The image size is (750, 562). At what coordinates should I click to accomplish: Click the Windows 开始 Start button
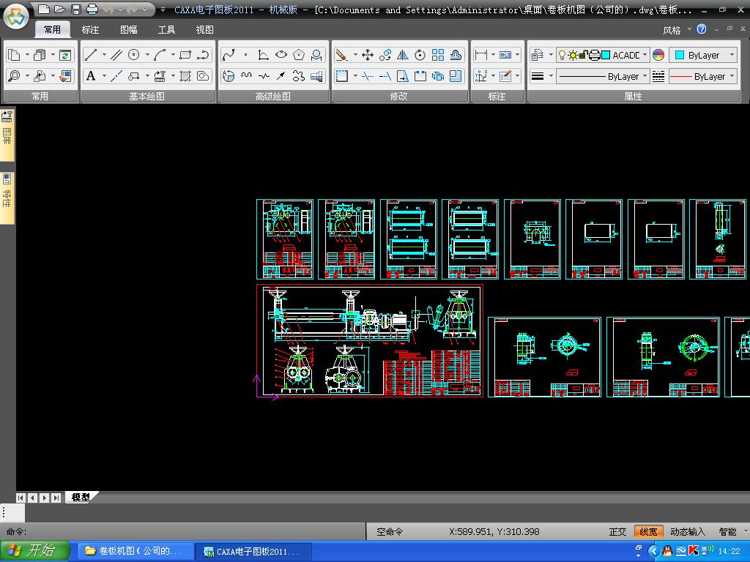[35, 551]
